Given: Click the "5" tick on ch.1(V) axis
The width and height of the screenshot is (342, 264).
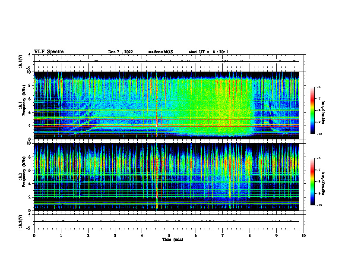Looking at the screenshot, I should (x=30, y=55).
